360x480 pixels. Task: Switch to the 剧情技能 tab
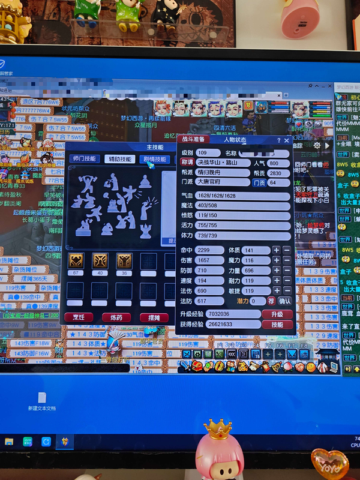[x=155, y=159]
